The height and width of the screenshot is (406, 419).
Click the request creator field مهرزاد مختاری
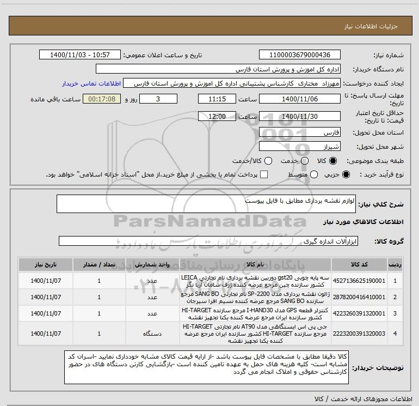(232, 83)
